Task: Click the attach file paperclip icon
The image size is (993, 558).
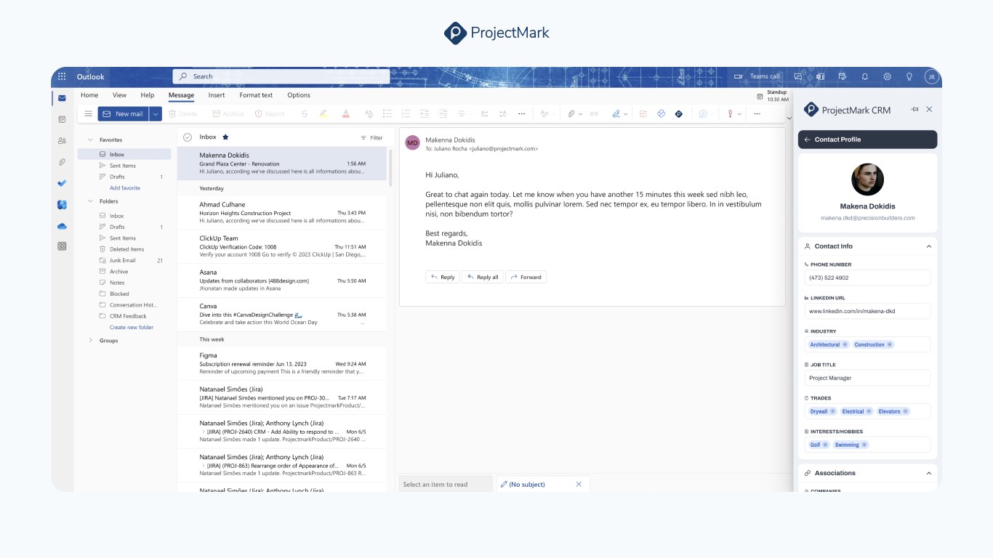Action: [x=571, y=114]
